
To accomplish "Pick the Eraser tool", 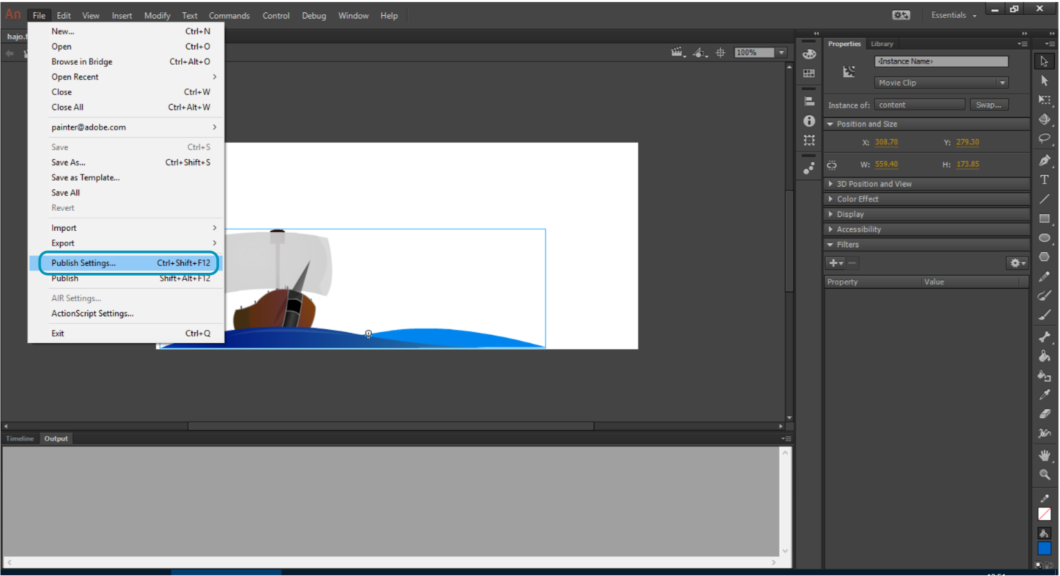I will (1044, 414).
